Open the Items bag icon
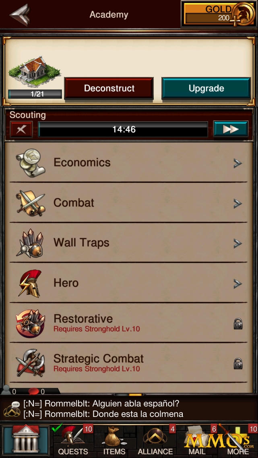This screenshot has width=258, height=458. click(114, 440)
